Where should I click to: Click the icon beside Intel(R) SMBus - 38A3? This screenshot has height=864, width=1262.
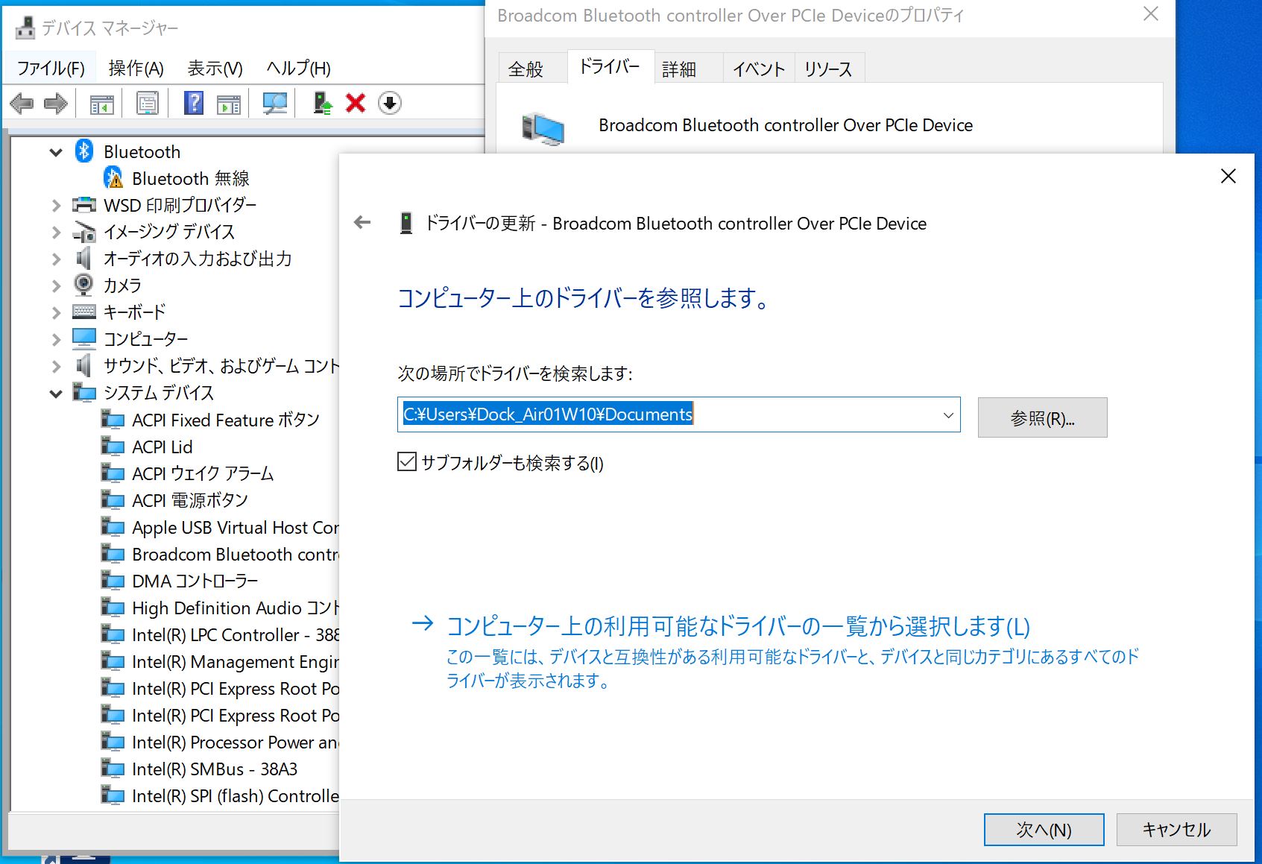pos(113,769)
